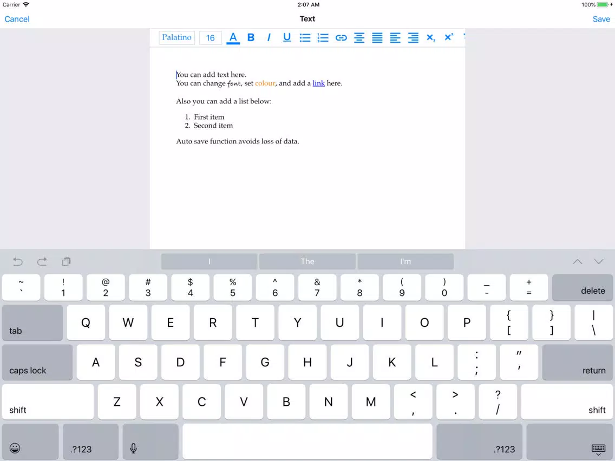This screenshot has width=615, height=461.
Task: Open the Palatino font selector
Action: coord(176,38)
